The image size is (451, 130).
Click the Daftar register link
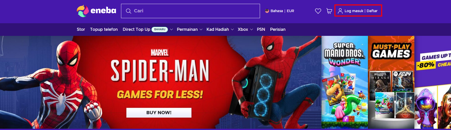pyautogui.click(x=372, y=11)
